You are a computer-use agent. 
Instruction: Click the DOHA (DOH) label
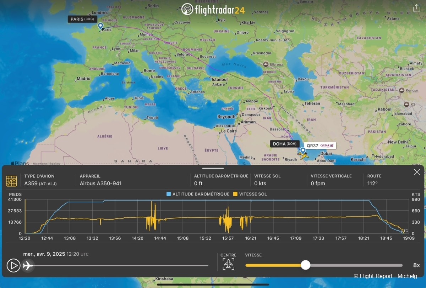tap(285, 144)
